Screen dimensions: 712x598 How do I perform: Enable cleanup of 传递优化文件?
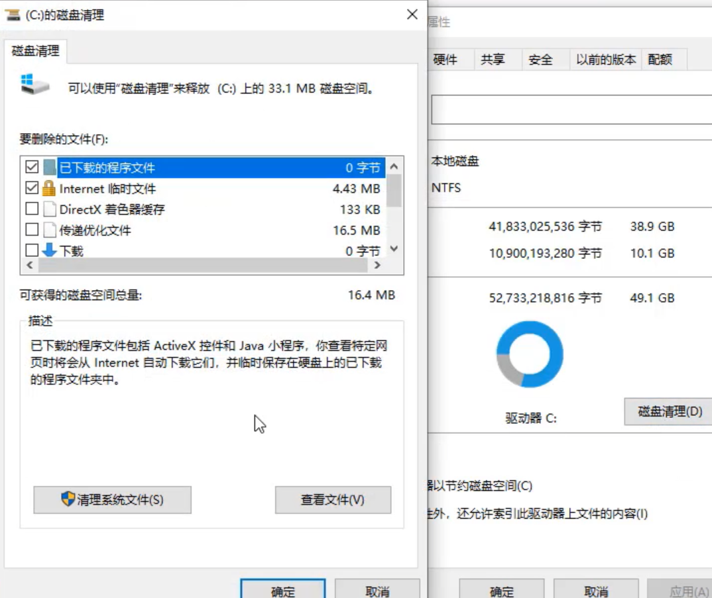(x=31, y=230)
